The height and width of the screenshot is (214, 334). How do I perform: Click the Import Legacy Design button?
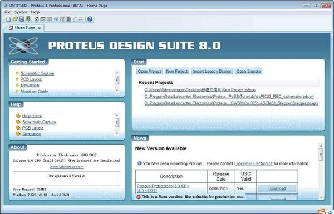(212, 71)
